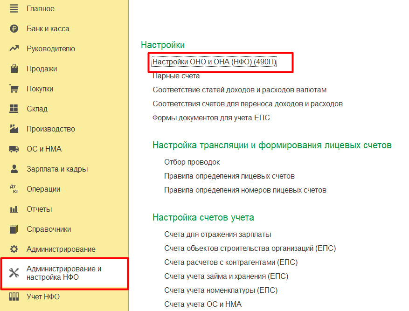Click the shopping cart icon for Покупки
The height and width of the screenshot is (311, 409).
(14, 89)
